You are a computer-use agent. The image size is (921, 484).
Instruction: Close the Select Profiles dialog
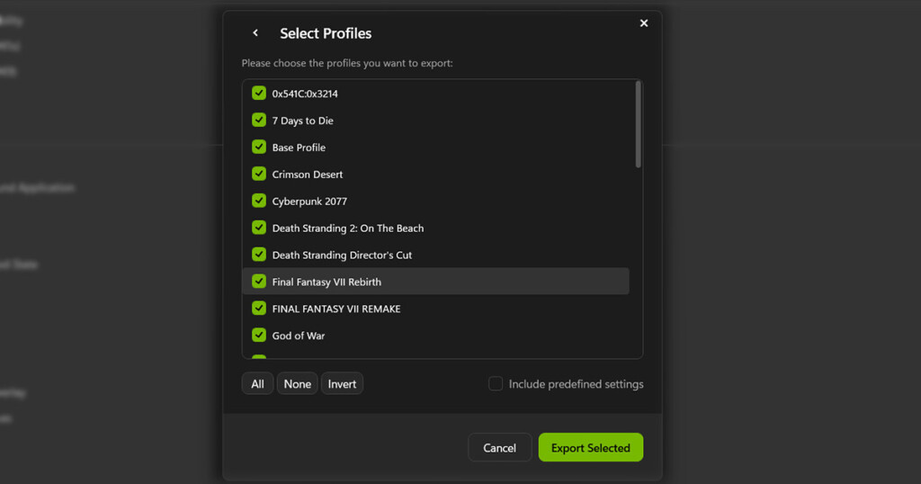click(644, 22)
